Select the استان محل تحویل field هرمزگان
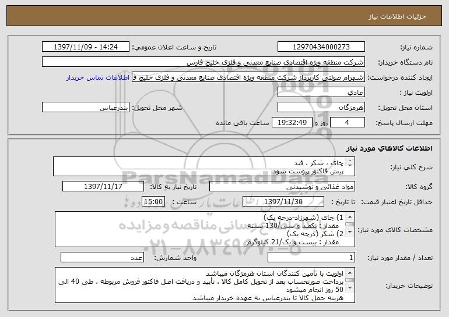 [321, 108]
